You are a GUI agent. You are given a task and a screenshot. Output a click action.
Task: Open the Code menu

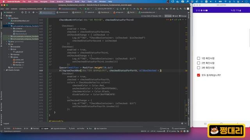[x=52, y=2]
